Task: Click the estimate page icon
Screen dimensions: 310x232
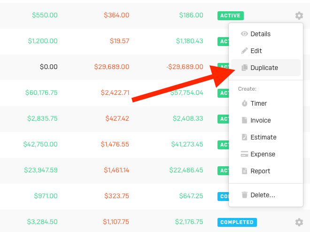Action: [x=244, y=137]
